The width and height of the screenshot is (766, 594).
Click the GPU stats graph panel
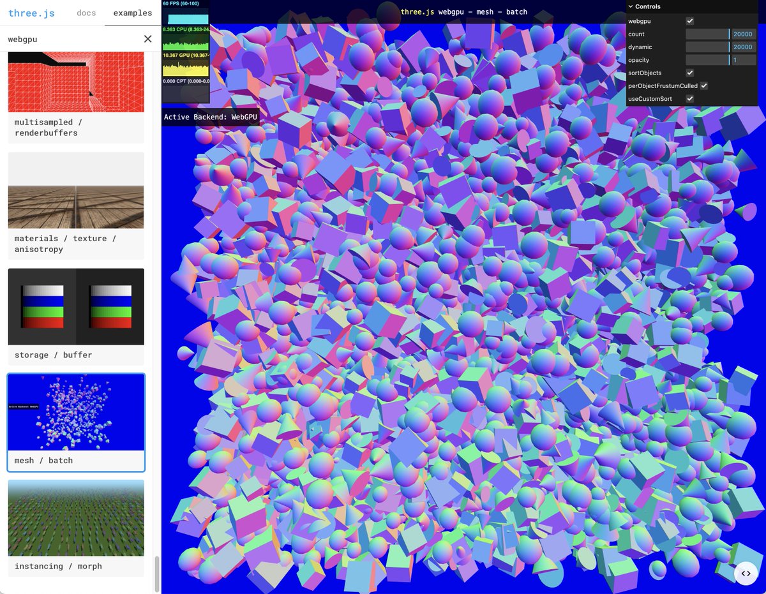point(186,64)
